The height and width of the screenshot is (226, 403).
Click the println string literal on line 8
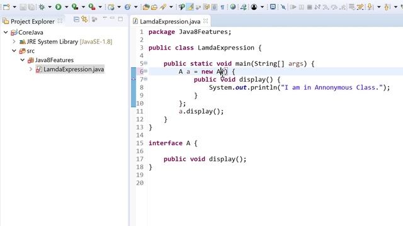332,88
